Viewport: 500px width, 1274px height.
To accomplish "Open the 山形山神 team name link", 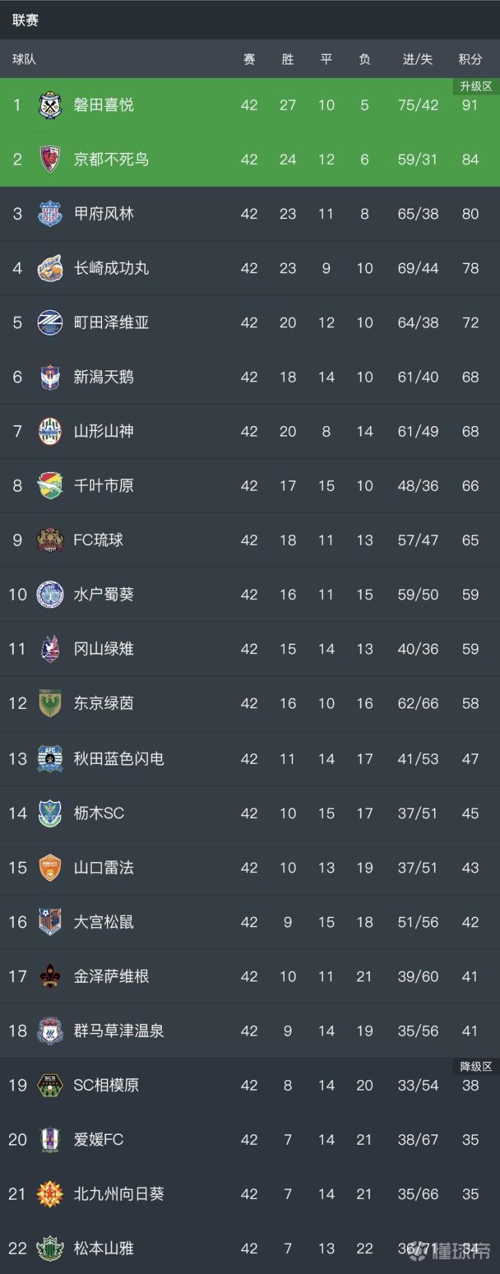I will pos(103,431).
